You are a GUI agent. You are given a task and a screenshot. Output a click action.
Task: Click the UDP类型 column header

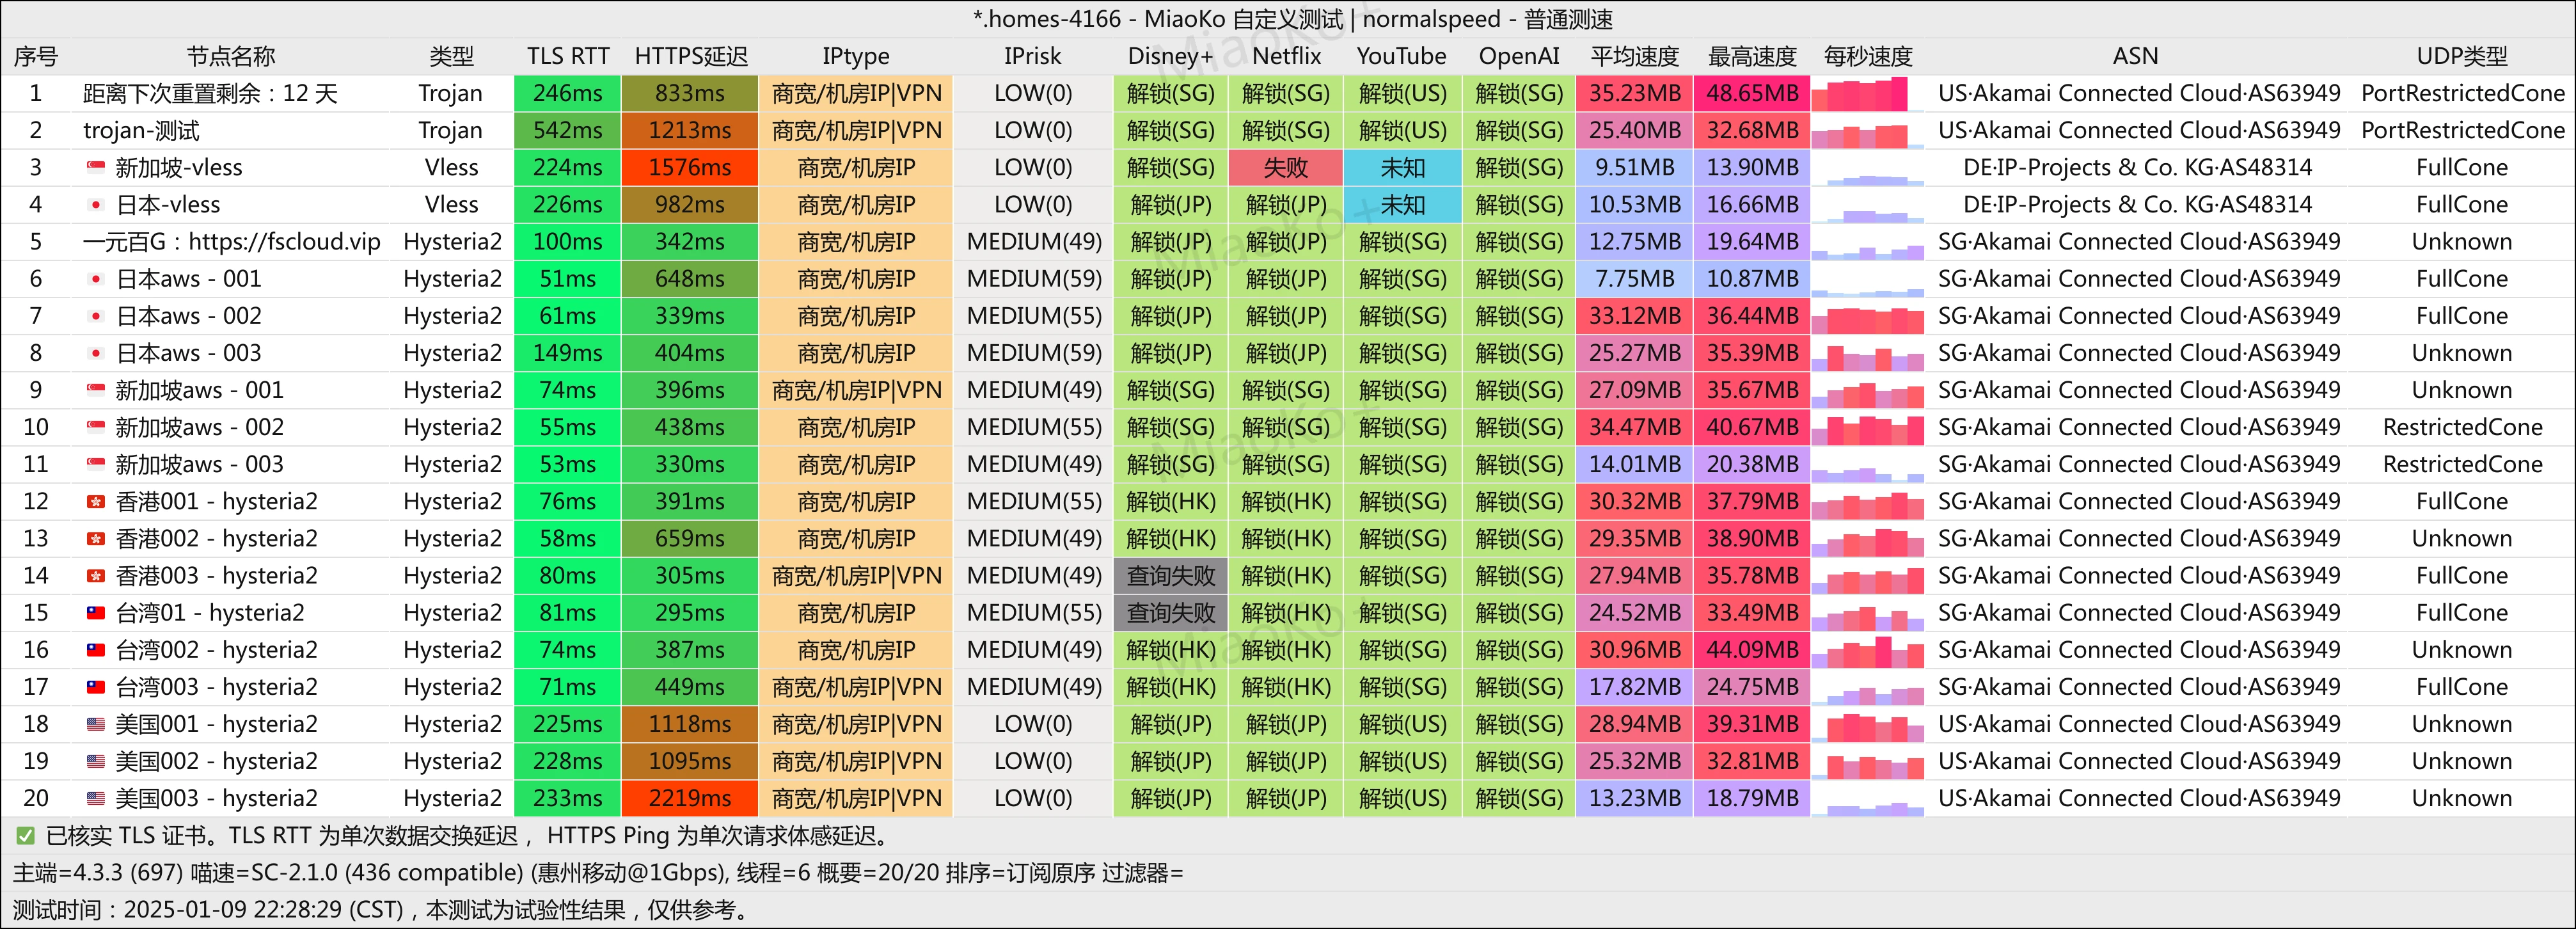[2462, 56]
